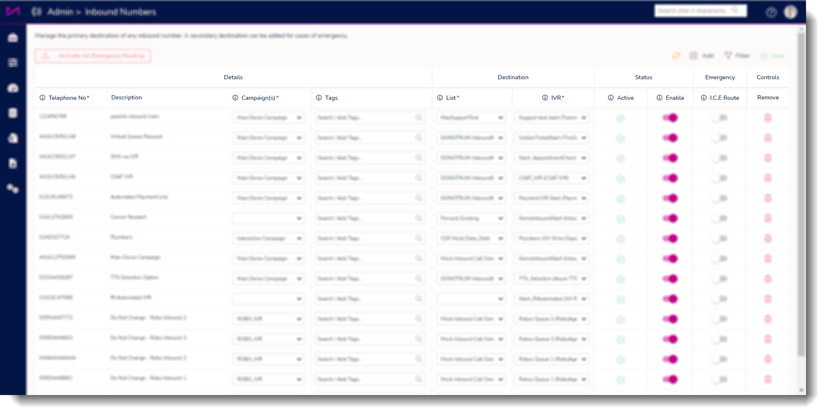Image resolution: width=827 pixels, height=416 pixels.
Task: Click the tag search icon in the Plumbers row
Action: click(x=419, y=238)
